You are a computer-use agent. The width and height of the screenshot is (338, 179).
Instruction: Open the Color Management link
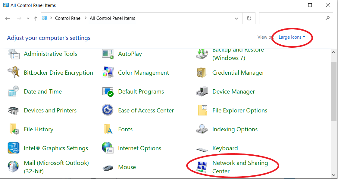pyautogui.click(x=144, y=73)
